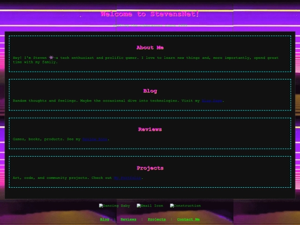Open the Review Zone link
The image size is (300, 225).
[95, 139]
